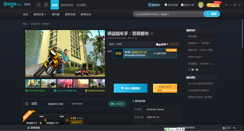Click the 国服版 version label by logo
Viewport: 244px width, 131px height.
point(27,4)
